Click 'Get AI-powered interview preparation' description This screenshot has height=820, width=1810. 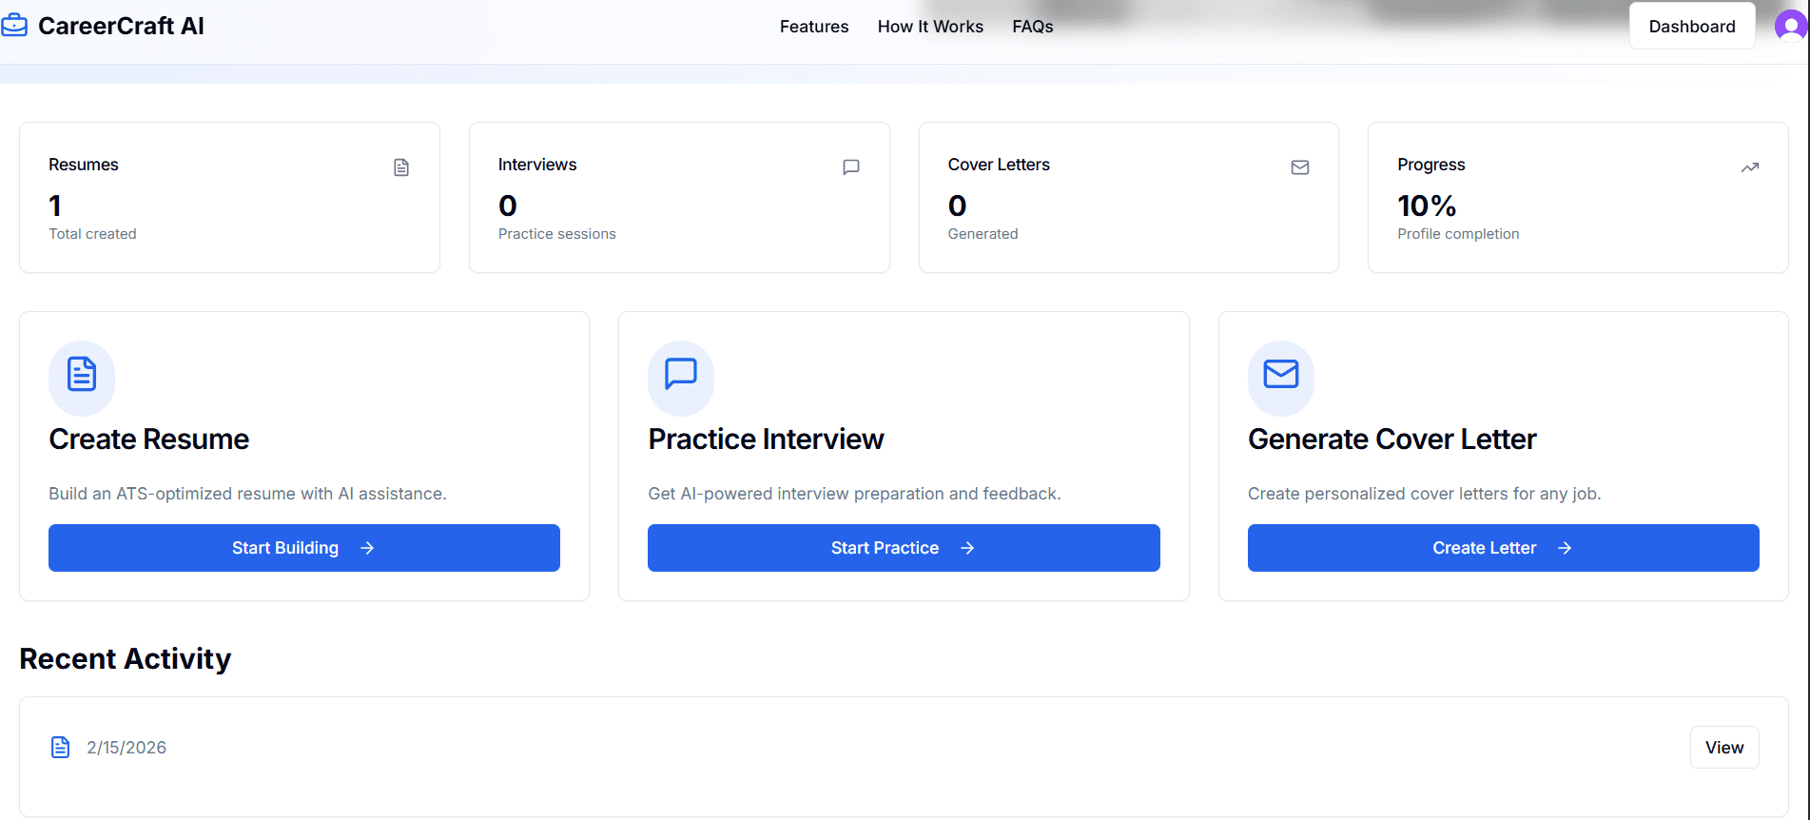pyautogui.click(x=854, y=494)
